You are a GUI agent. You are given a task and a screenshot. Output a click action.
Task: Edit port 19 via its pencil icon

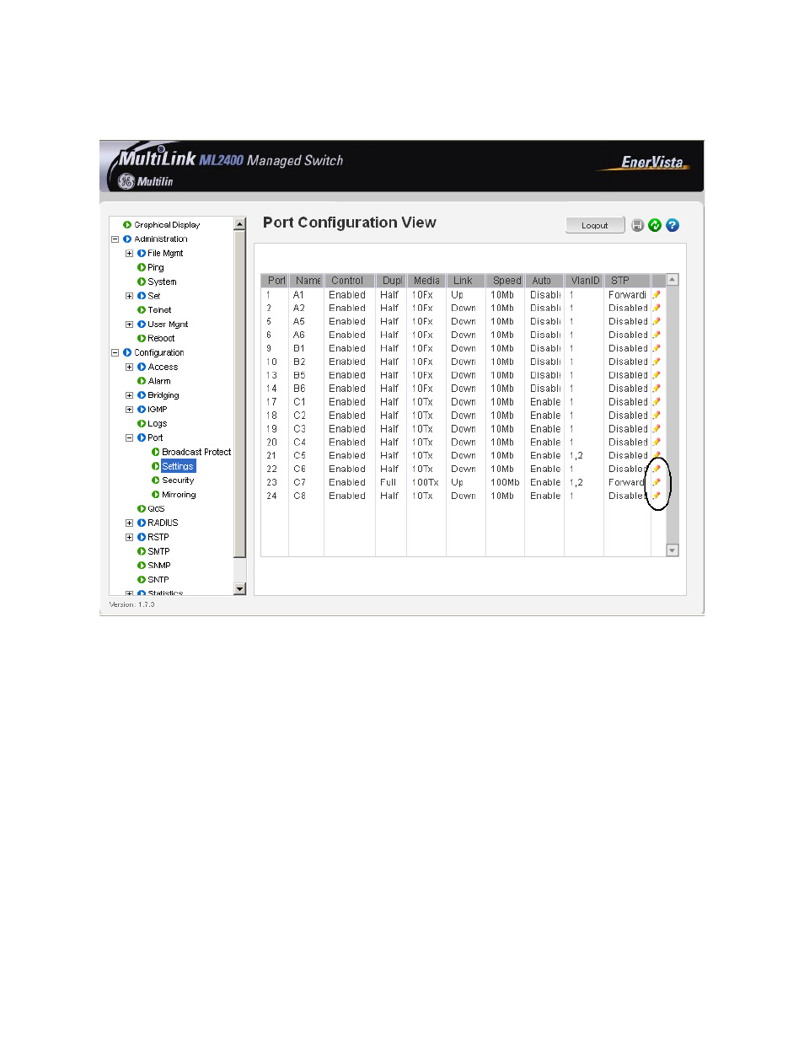click(657, 429)
